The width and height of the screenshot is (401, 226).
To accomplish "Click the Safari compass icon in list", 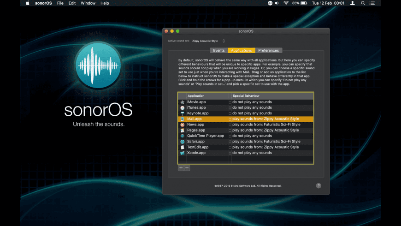I will [183, 142].
